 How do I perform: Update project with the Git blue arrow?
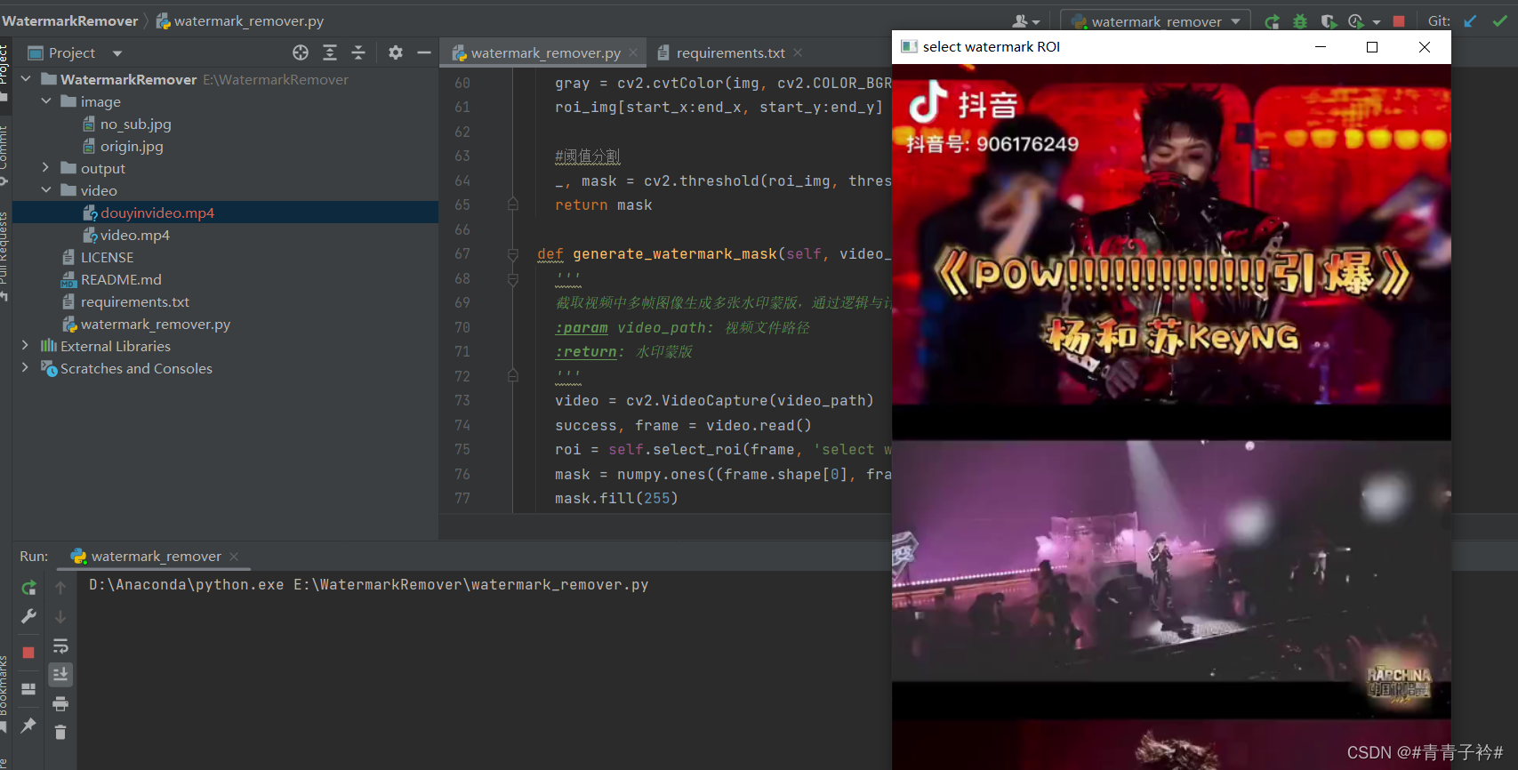pos(1471,21)
